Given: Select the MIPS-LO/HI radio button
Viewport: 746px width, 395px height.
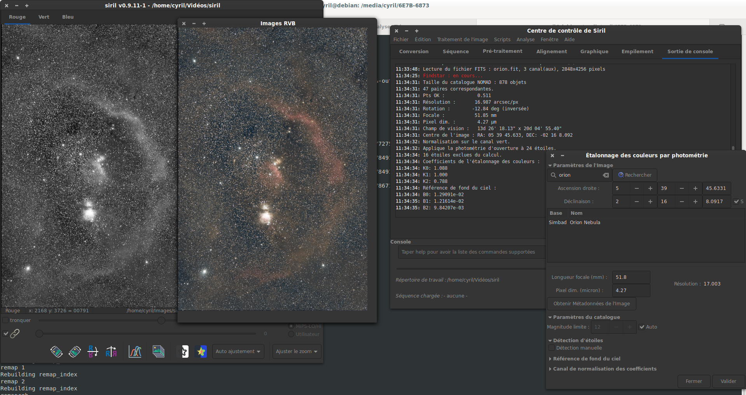Looking at the screenshot, I should [x=291, y=326].
